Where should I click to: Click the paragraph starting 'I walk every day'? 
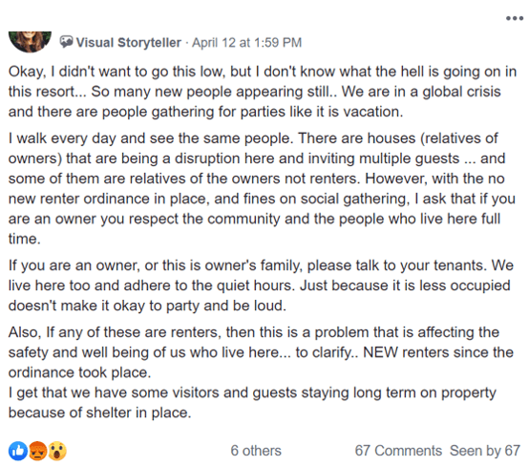[x=262, y=189]
